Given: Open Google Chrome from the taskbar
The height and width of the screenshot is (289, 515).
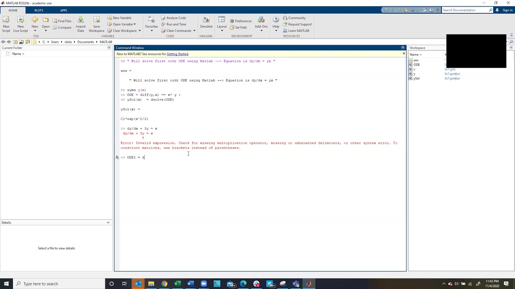Looking at the screenshot, I should [x=164, y=284].
